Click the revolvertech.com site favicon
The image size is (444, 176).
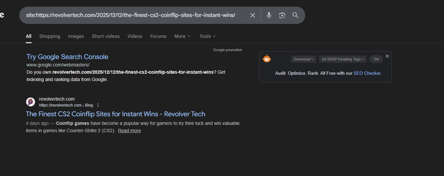31,102
